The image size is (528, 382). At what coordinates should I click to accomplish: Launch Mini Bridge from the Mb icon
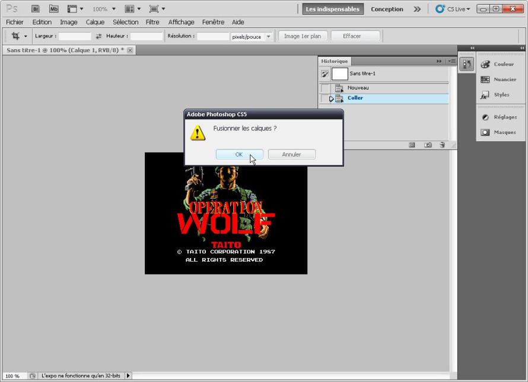coord(53,9)
